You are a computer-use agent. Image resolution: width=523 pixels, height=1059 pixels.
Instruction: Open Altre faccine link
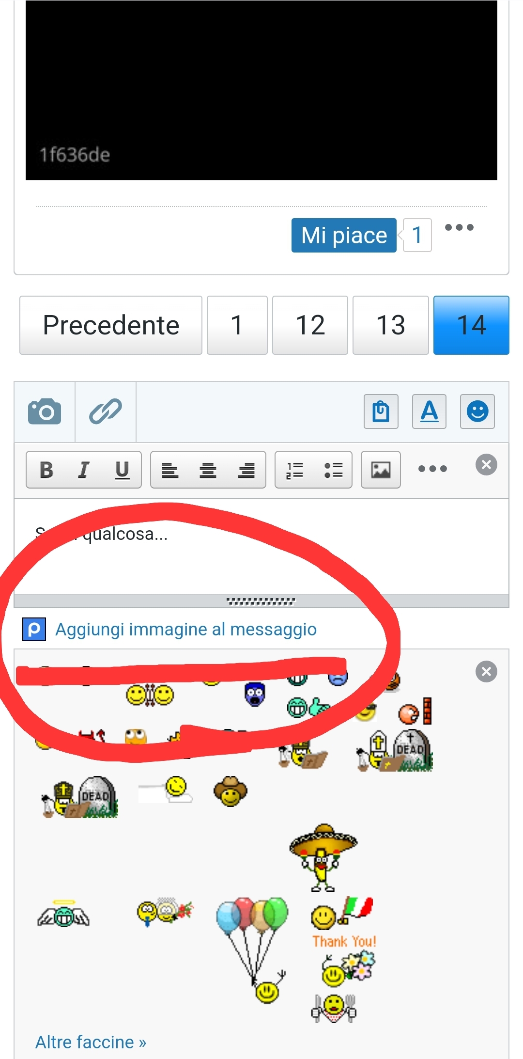tap(91, 1042)
